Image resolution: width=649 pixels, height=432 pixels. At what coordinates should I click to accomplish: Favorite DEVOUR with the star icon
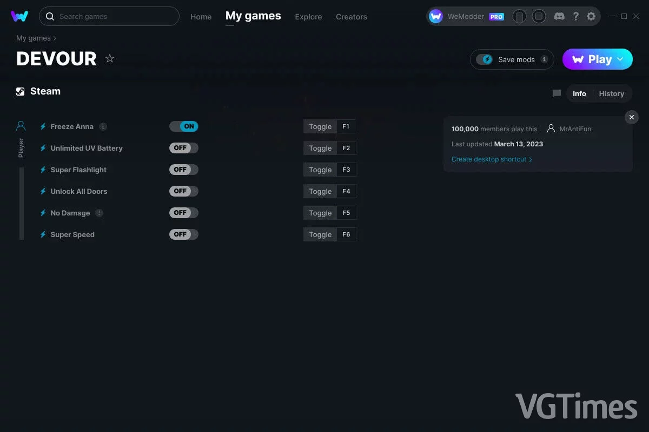click(x=110, y=58)
